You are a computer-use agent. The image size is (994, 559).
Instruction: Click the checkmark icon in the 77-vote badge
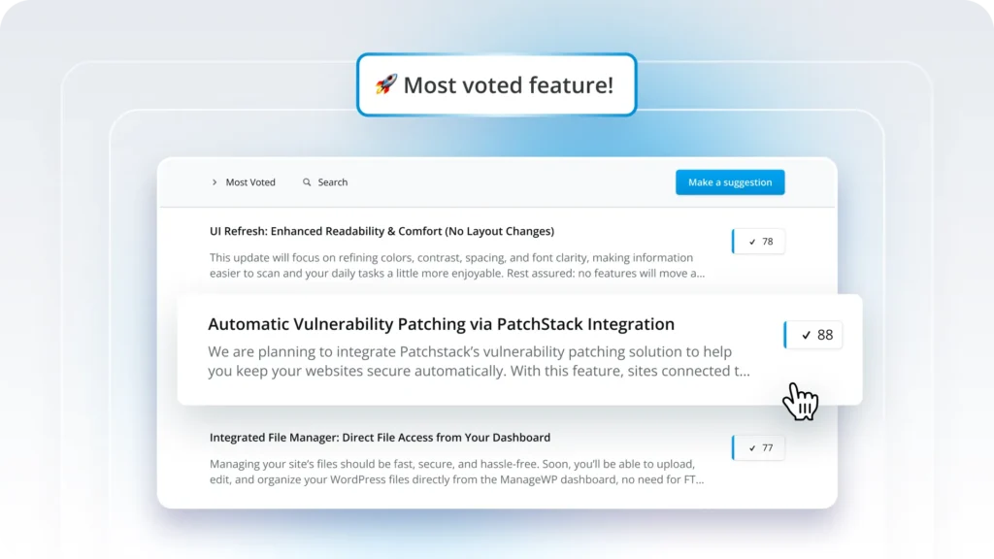click(x=751, y=447)
